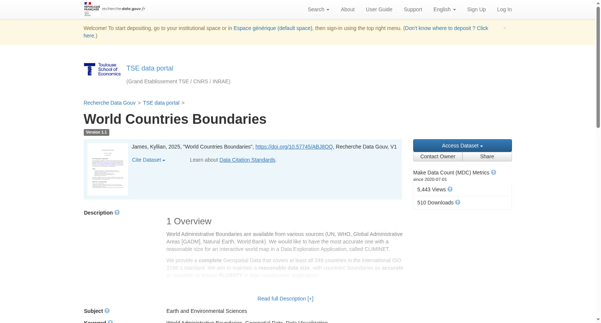
Task: Open the Support menu item
Action: (413, 9)
